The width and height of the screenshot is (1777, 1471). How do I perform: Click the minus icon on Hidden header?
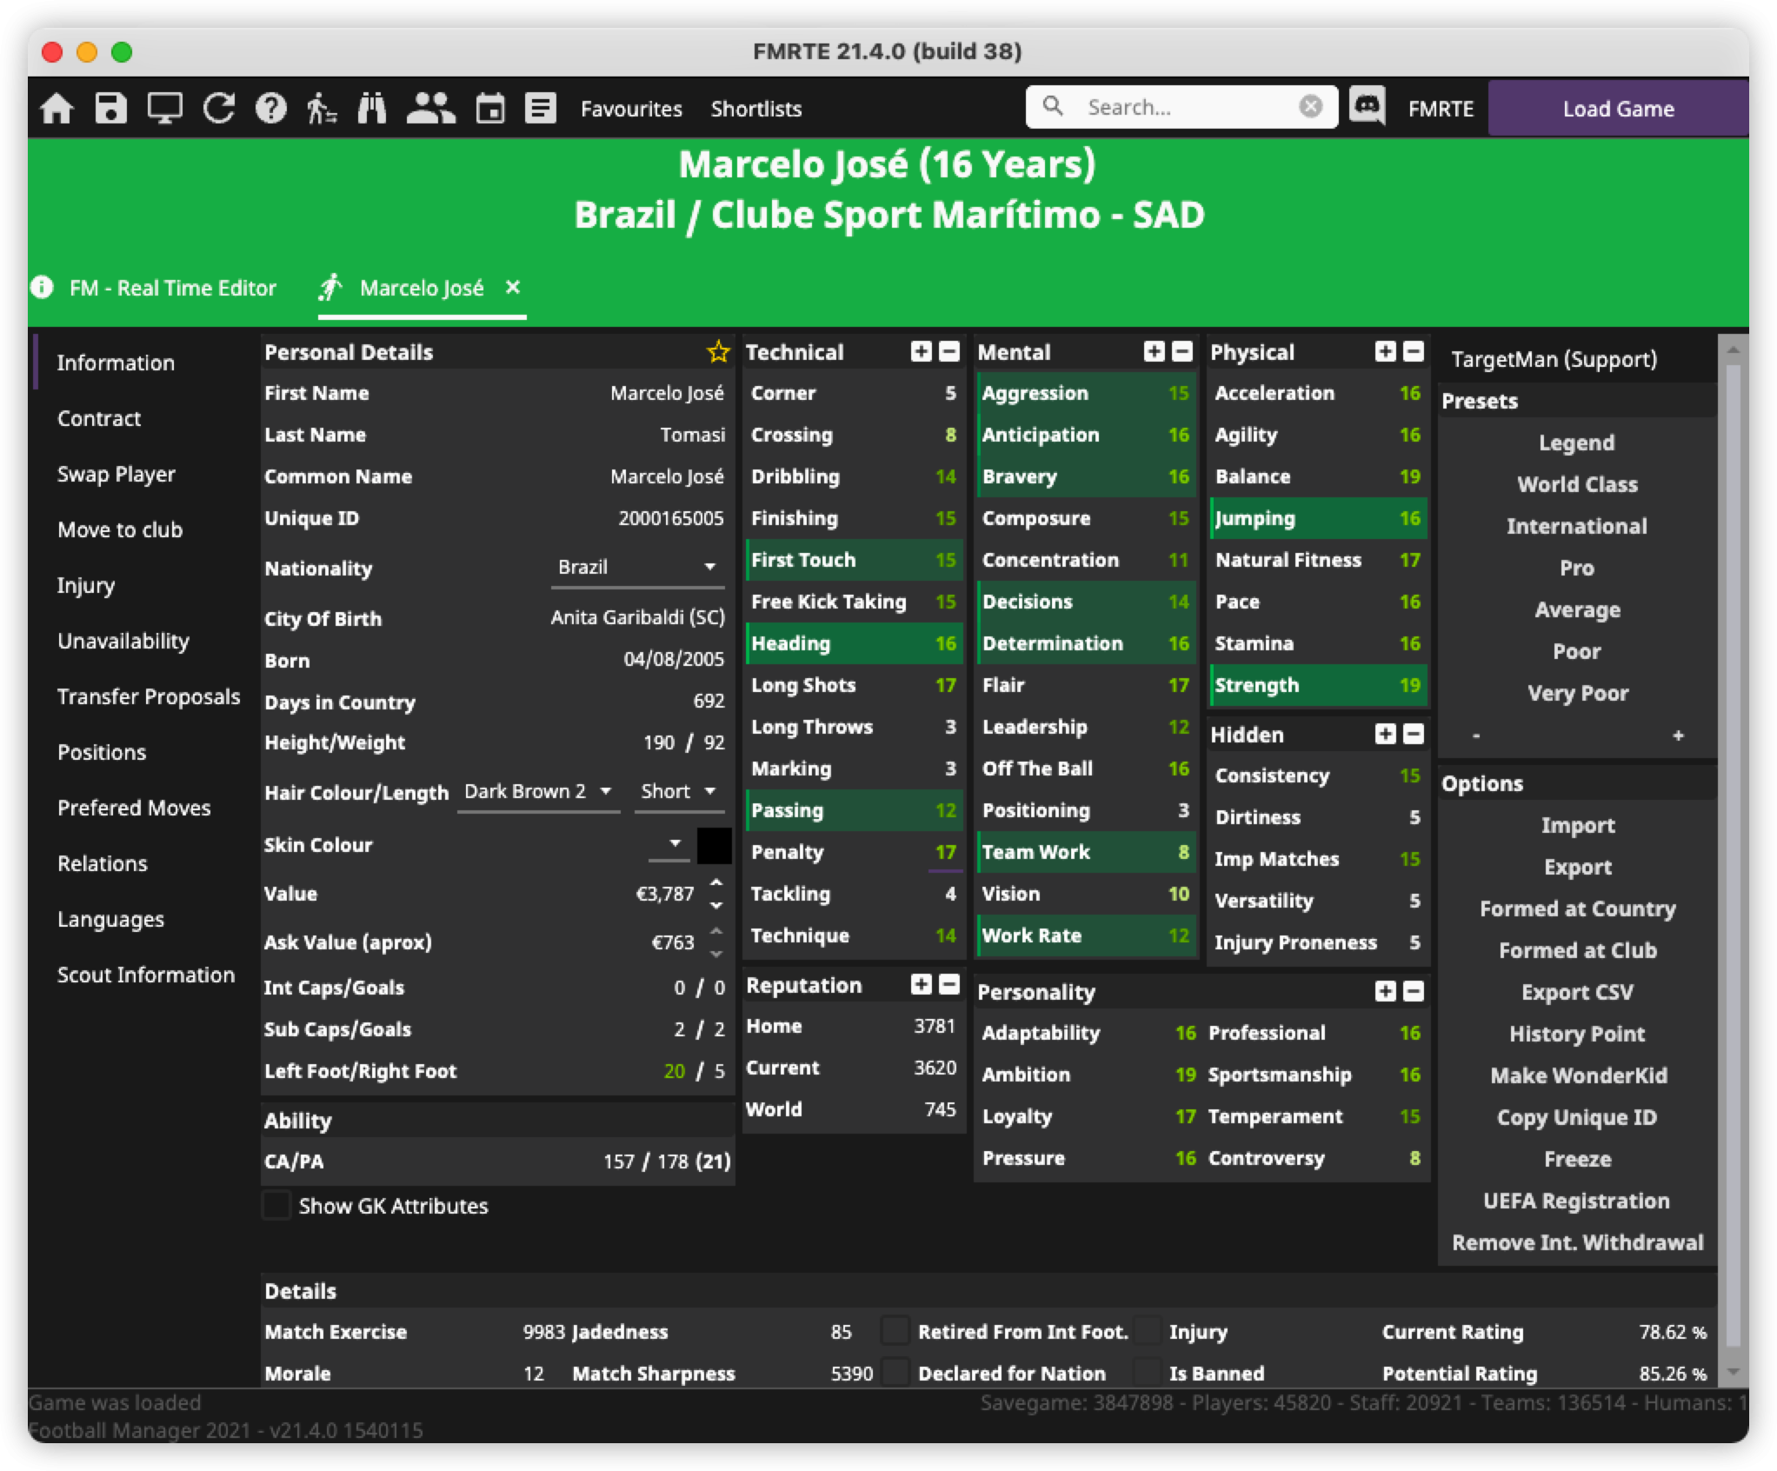(x=1414, y=734)
